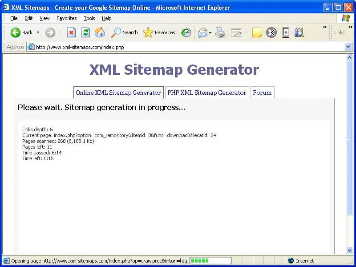Expand the toolbar overflow chevron
Screen dimensions: 356x267
(x=325, y=27)
